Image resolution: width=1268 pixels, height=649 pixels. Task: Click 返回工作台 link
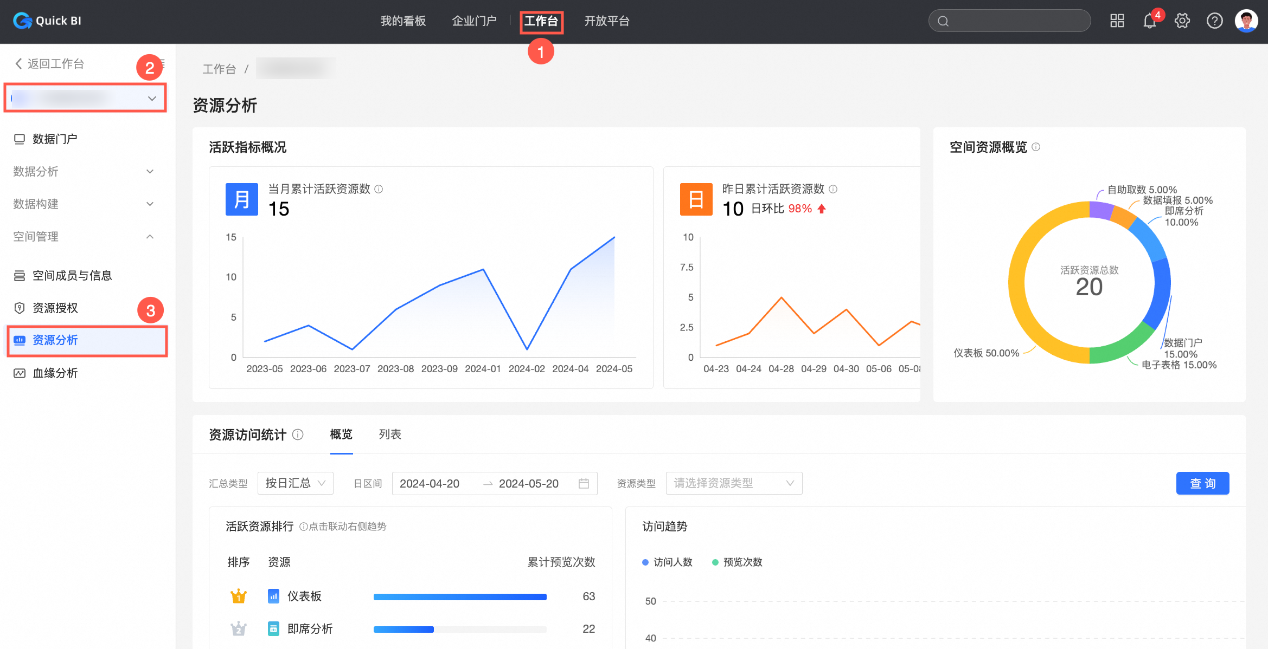pos(56,64)
